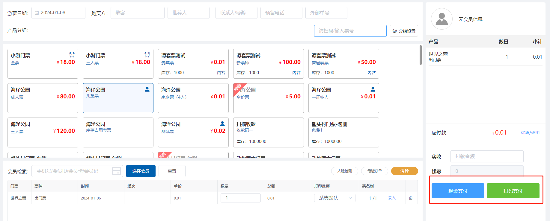
Task: Click the trash icon in the order row
Action: [x=411, y=198]
